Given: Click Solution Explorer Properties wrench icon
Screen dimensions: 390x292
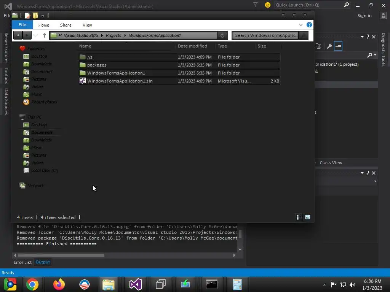Looking at the screenshot, I should click(x=329, y=46).
